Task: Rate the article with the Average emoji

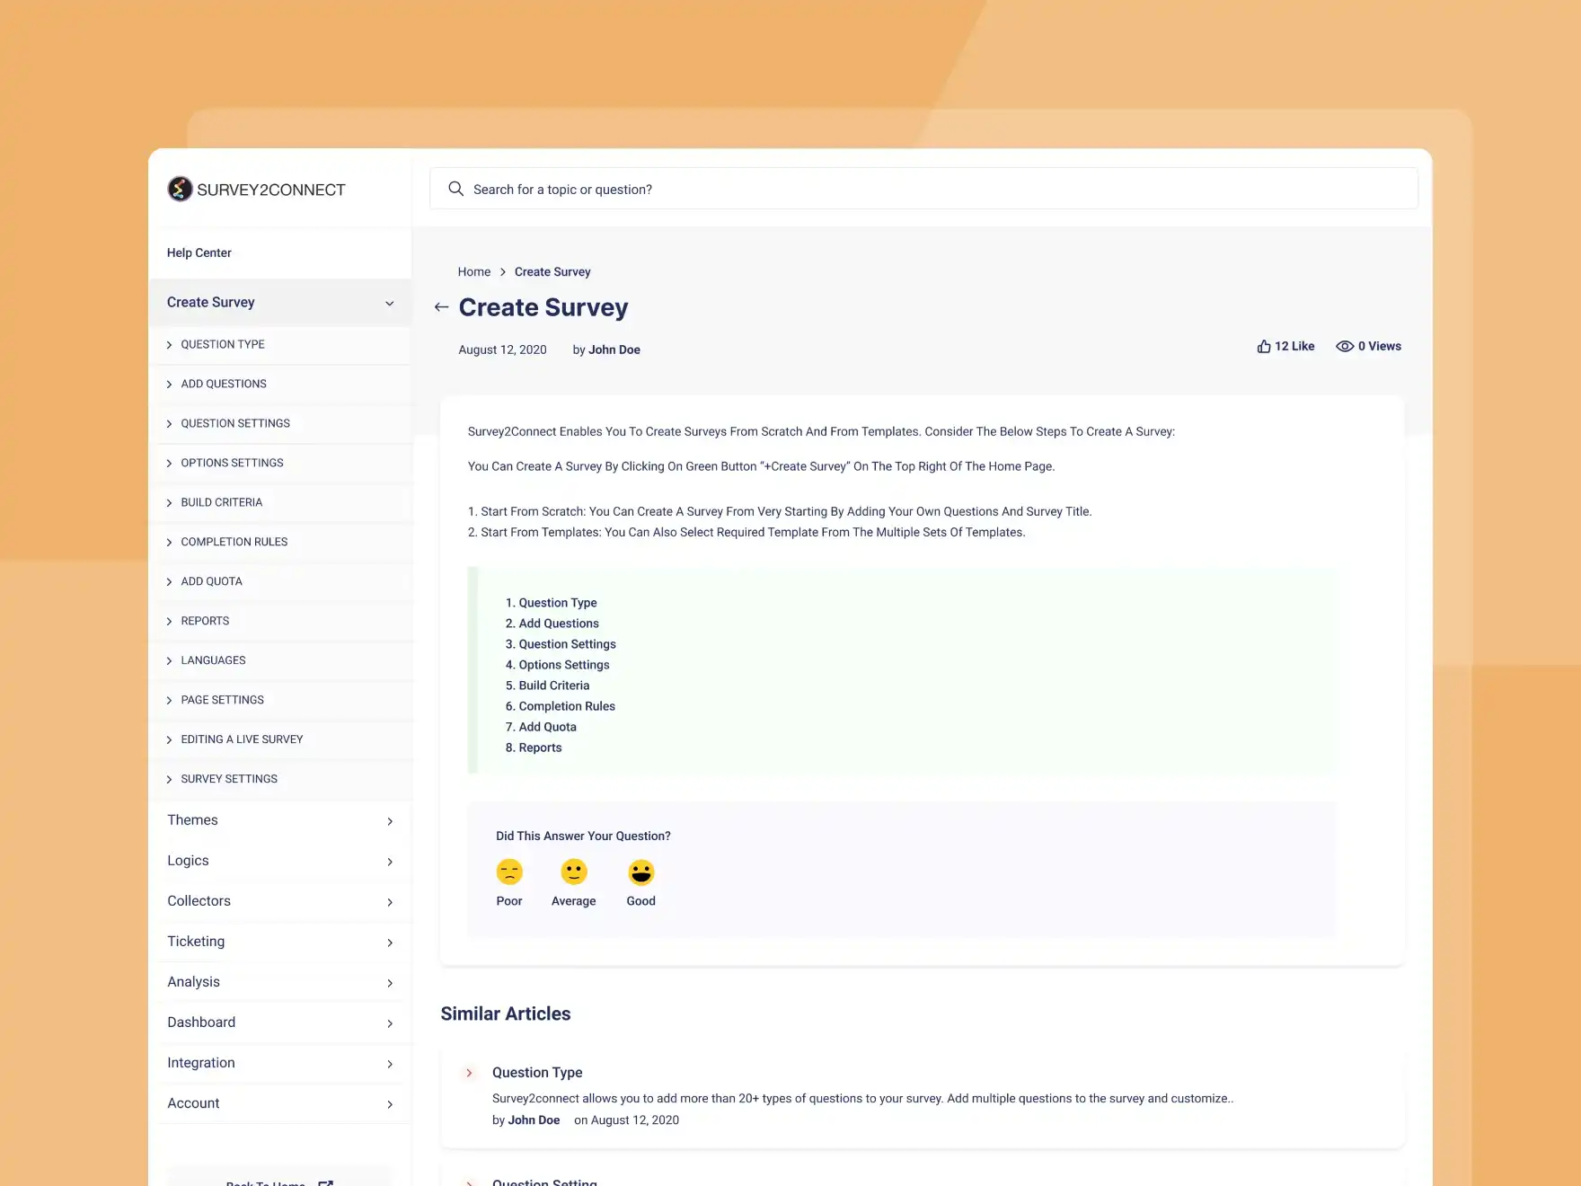Action: 574,872
